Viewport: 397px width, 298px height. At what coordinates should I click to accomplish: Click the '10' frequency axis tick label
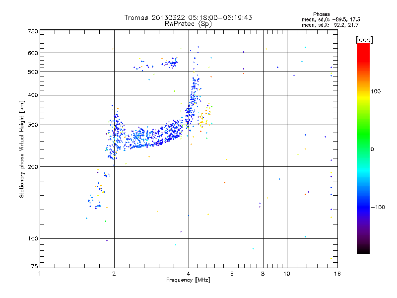pyautogui.click(x=287, y=274)
